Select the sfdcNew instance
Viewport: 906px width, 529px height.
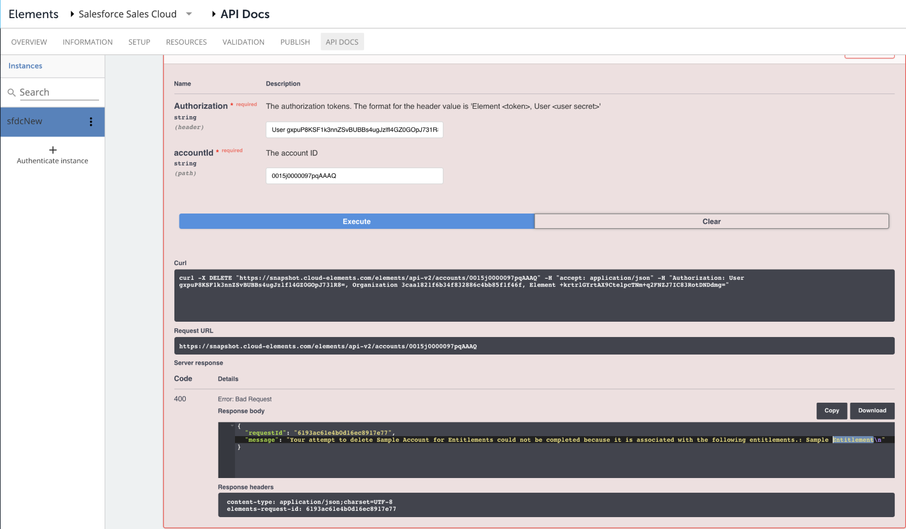[x=53, y=122]
